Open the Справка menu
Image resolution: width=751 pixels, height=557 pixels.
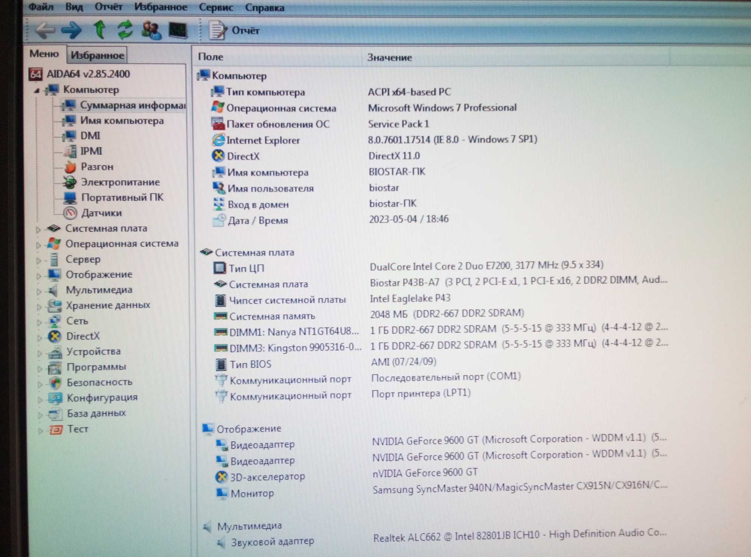(x=265, y=8)
